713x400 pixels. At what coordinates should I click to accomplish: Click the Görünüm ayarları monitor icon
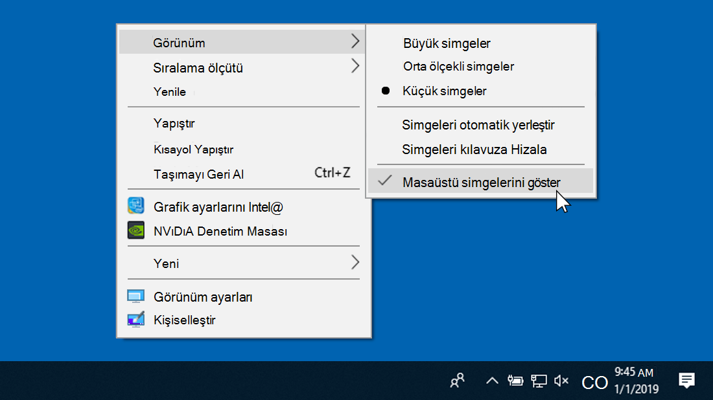pyautogui.click(x=136, y=297)
